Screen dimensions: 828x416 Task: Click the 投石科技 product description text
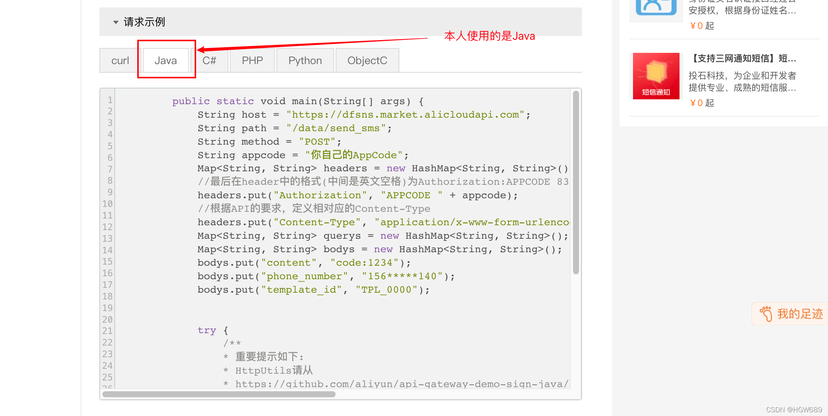[x=742, y=82]
